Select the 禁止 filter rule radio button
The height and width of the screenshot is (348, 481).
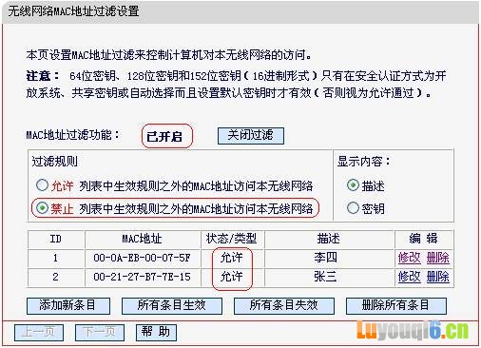[42, 208]
